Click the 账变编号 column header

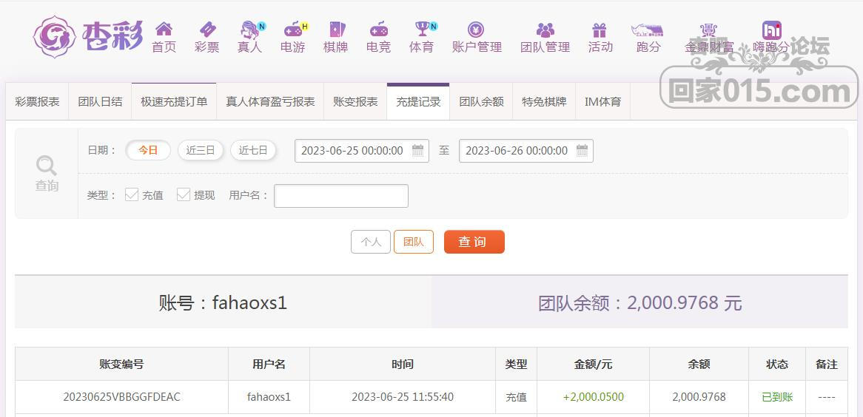tap(121, 365)
